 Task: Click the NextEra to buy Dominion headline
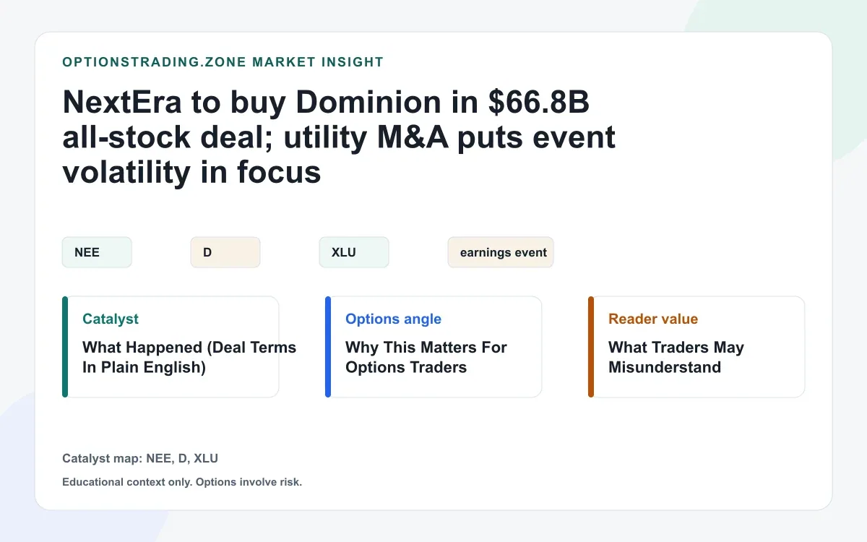340,138
